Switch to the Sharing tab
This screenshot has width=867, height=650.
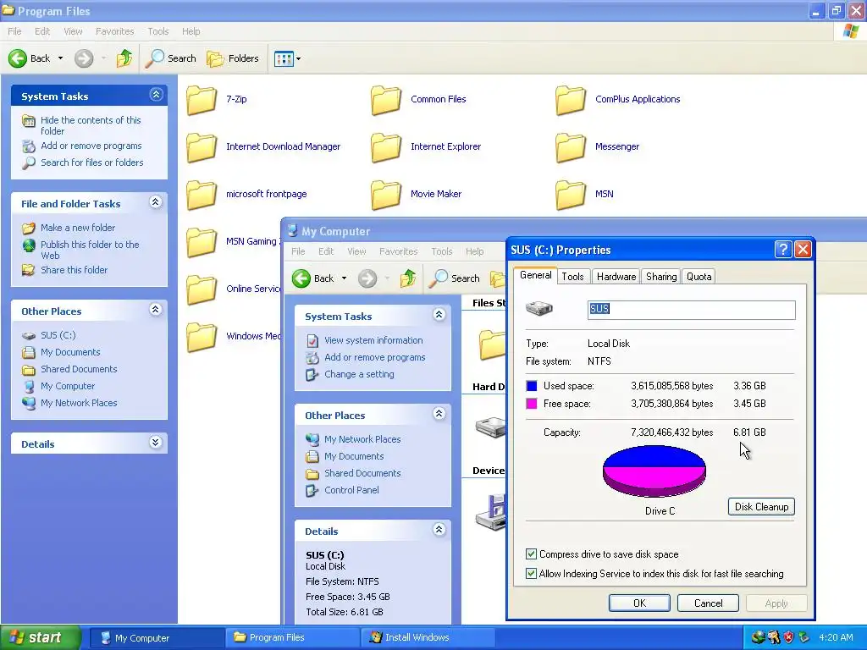click(x=661, y=277)
